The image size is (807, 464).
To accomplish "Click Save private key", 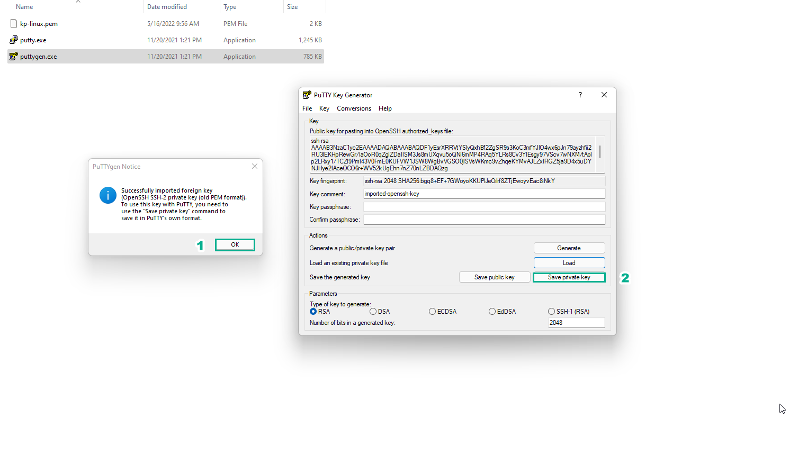I will click(569, 277).
